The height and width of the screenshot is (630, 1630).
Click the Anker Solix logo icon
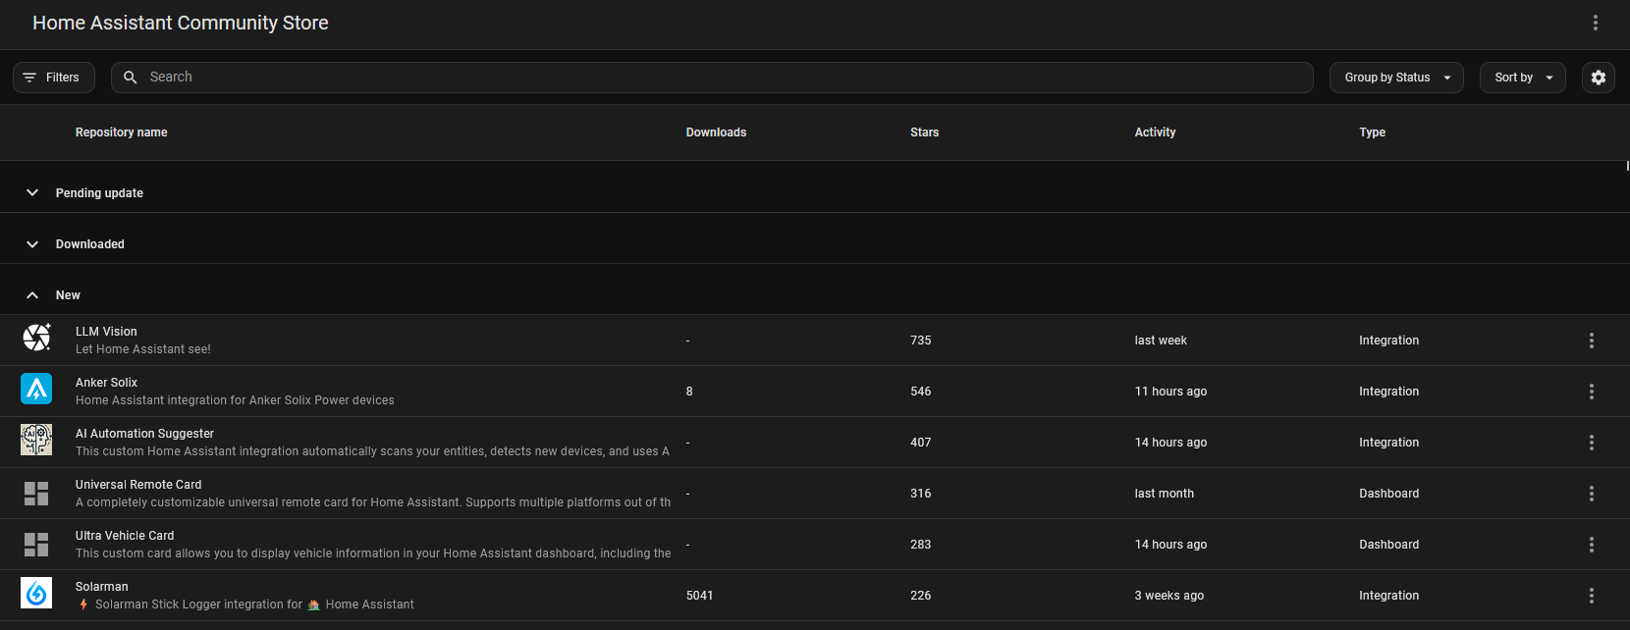[36, 390]
